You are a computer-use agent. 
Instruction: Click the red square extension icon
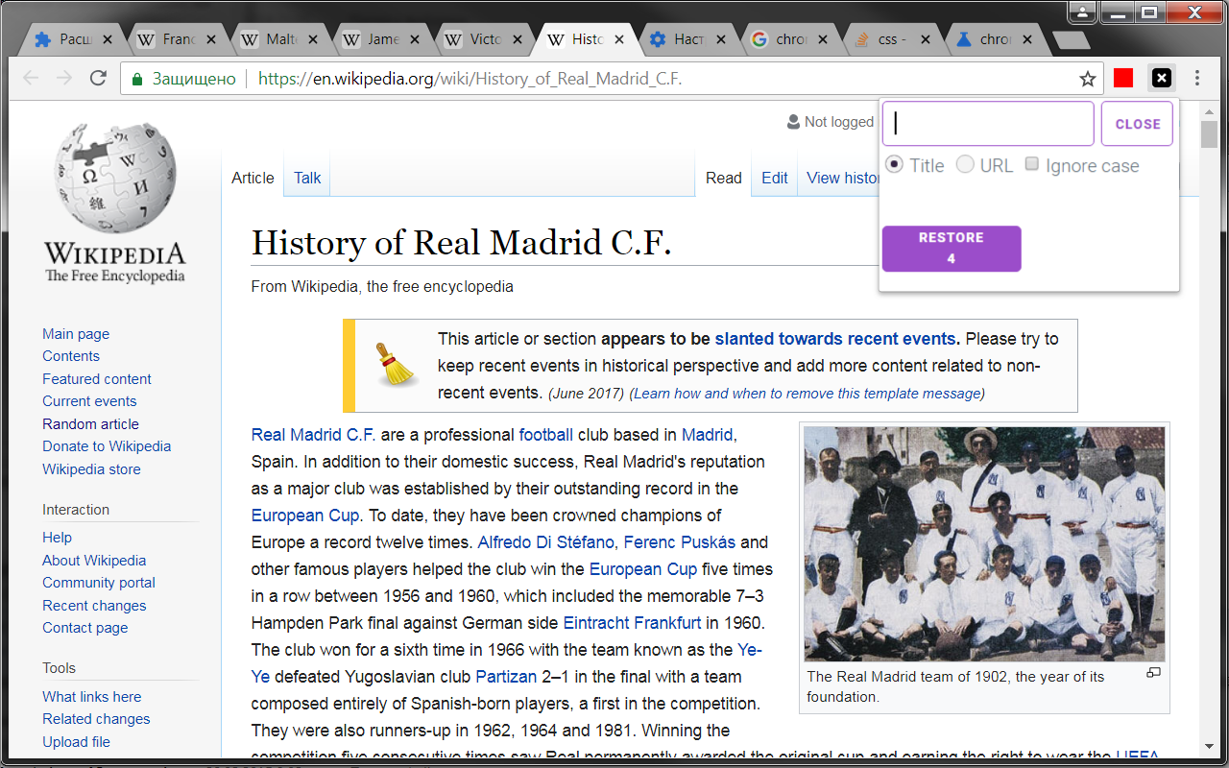pos(1123,78)
